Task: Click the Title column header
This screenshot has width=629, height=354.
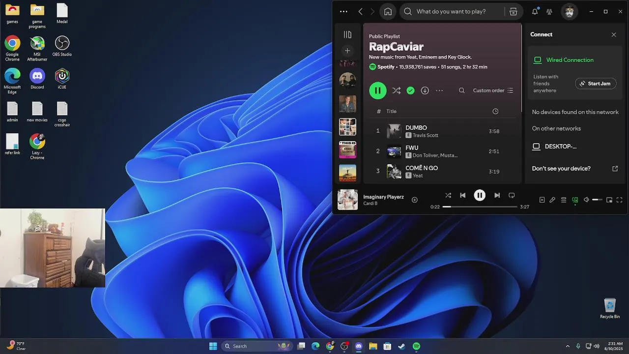Action: 391,111
